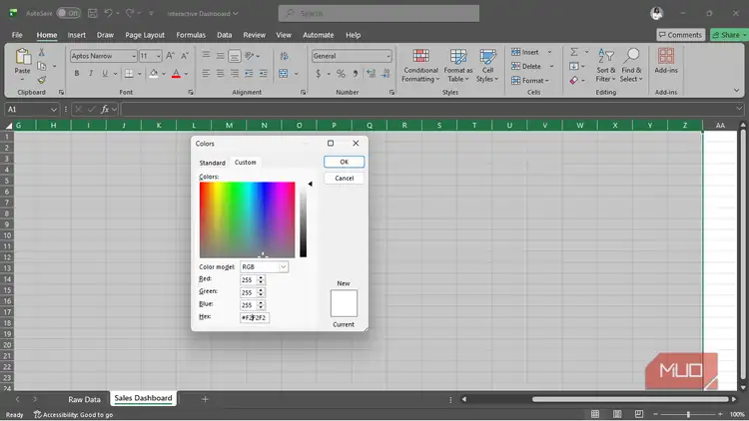Click the Font Color letter A icon
This screenshot has height=421, width=749.
[176, 74]
